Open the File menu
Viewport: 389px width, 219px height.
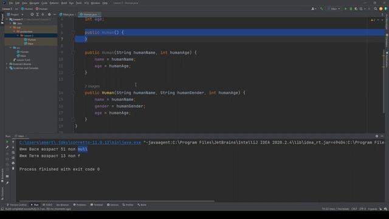coord(11,3)
